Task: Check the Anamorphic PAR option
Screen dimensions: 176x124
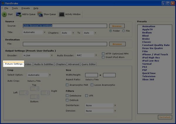Action: pos(67,85)
